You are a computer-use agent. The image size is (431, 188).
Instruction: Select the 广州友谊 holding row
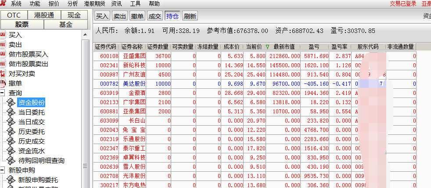click(x=255, y=75)
